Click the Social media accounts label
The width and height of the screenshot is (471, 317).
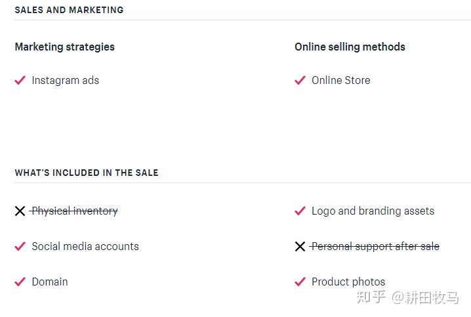point(85,246)
